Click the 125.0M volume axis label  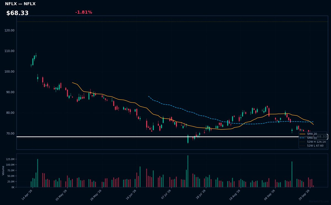[10, 159]
